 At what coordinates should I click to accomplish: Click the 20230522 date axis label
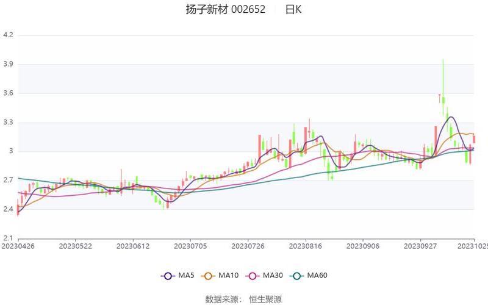click(x=76, y=246)
